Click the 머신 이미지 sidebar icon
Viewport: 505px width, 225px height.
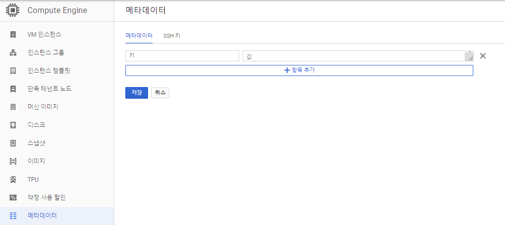click(x=13, y=107)
